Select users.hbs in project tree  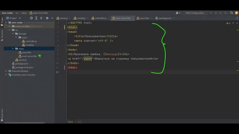pos(25,52)
